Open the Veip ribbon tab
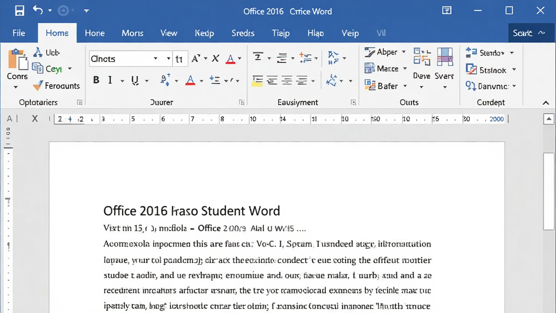 click(x=350, y=33)
